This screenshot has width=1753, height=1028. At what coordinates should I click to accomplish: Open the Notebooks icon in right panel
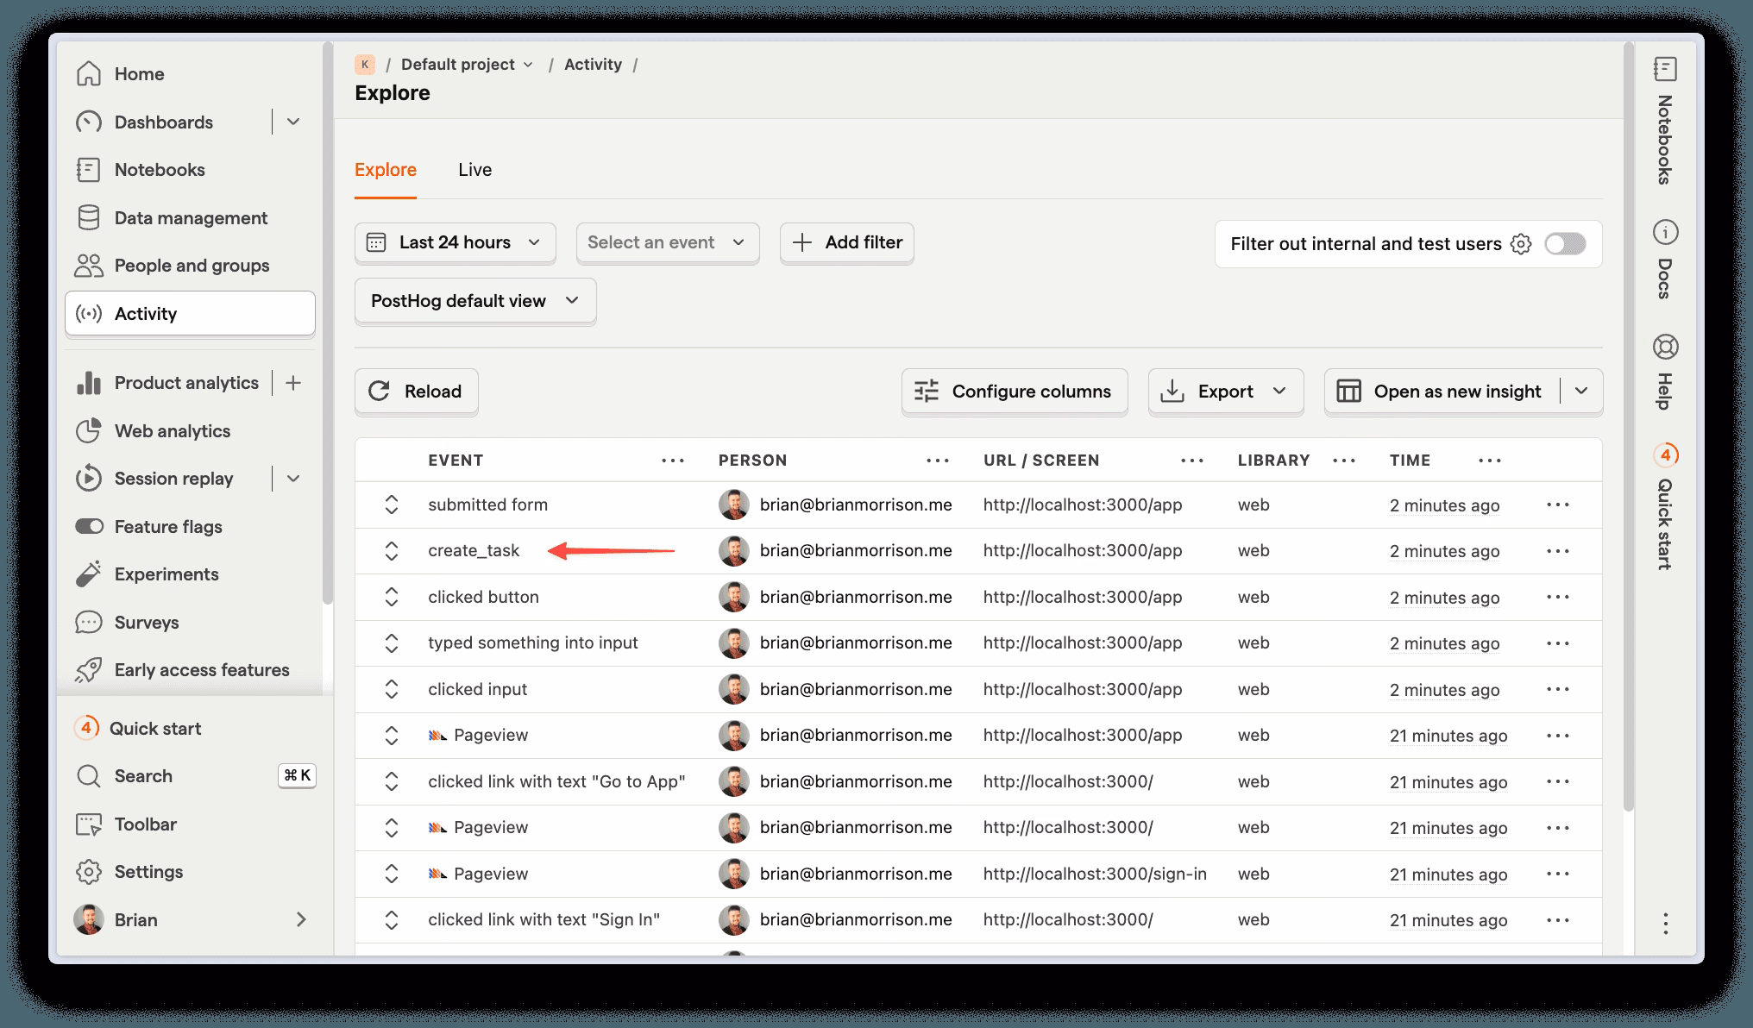[x=1665, y=69]
